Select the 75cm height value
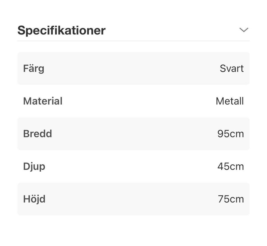267x246 pixels. tap(231, 199)
